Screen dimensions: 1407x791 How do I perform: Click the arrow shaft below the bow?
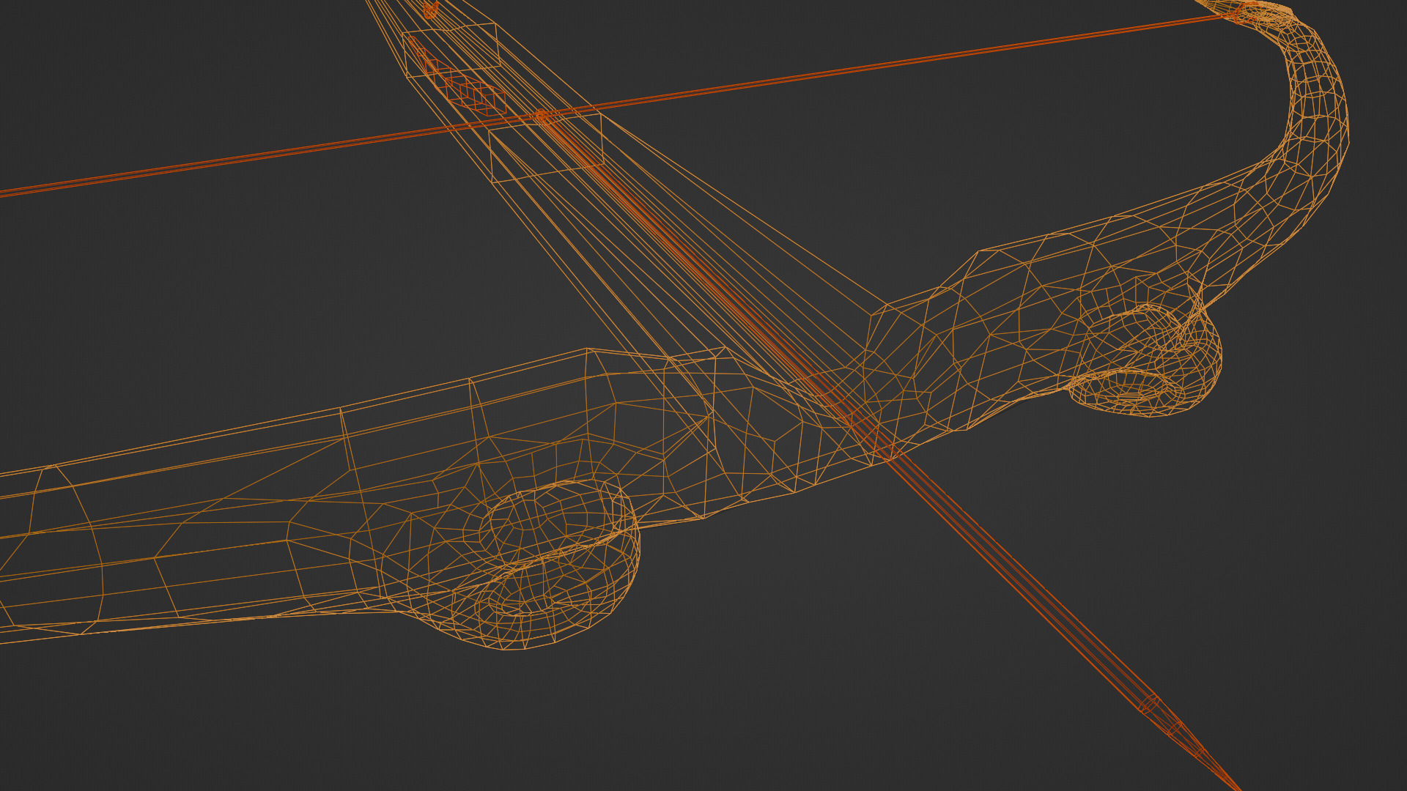1026,586
